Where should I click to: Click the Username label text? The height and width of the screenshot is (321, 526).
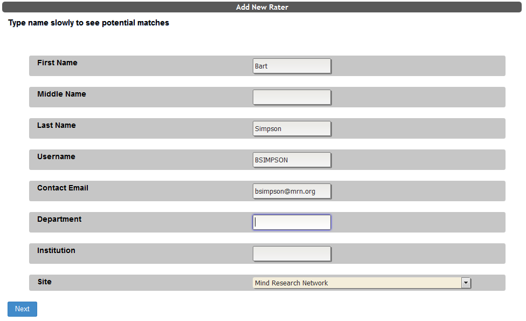[56, 156]
